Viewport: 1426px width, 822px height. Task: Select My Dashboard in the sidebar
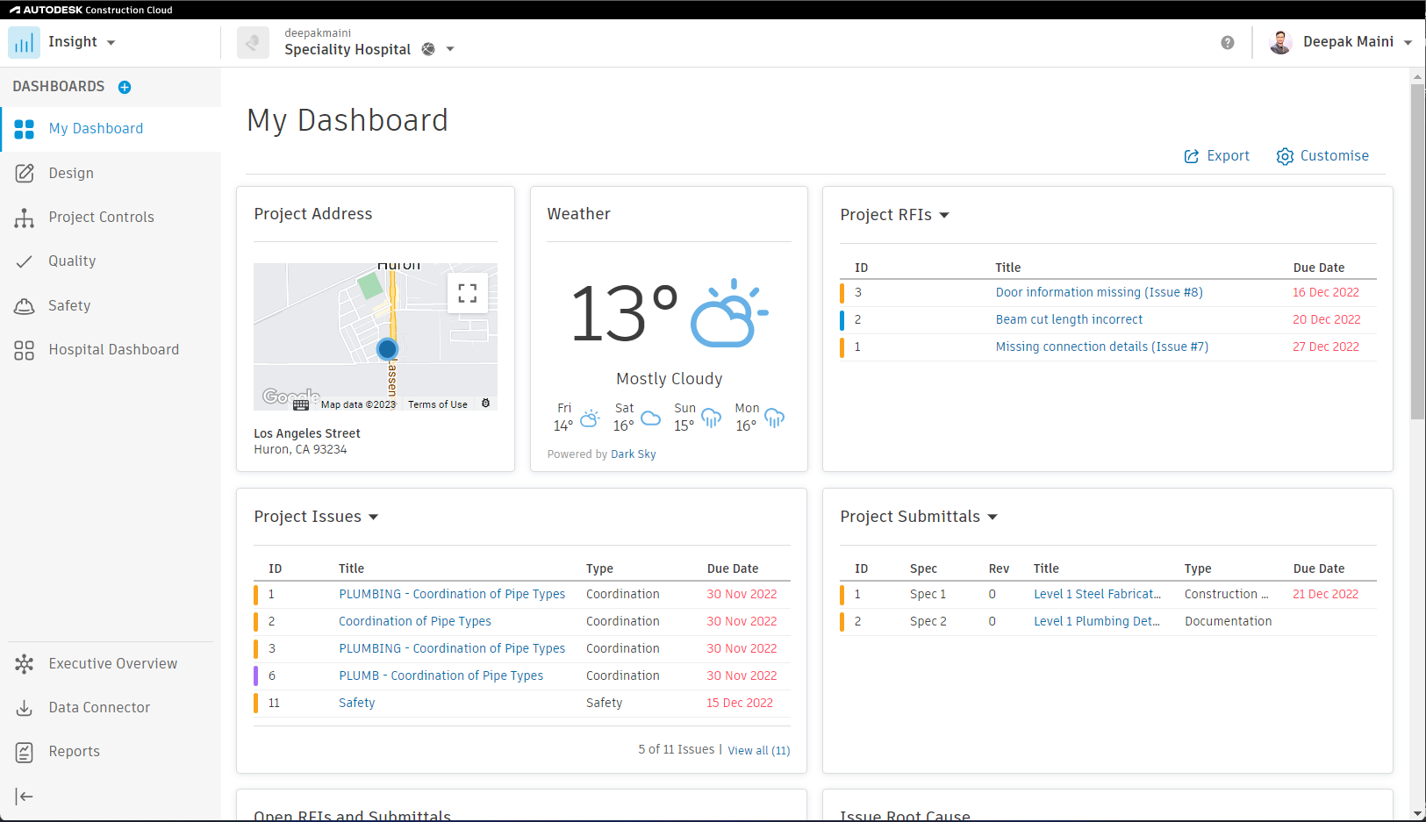(x=111, y=129)
